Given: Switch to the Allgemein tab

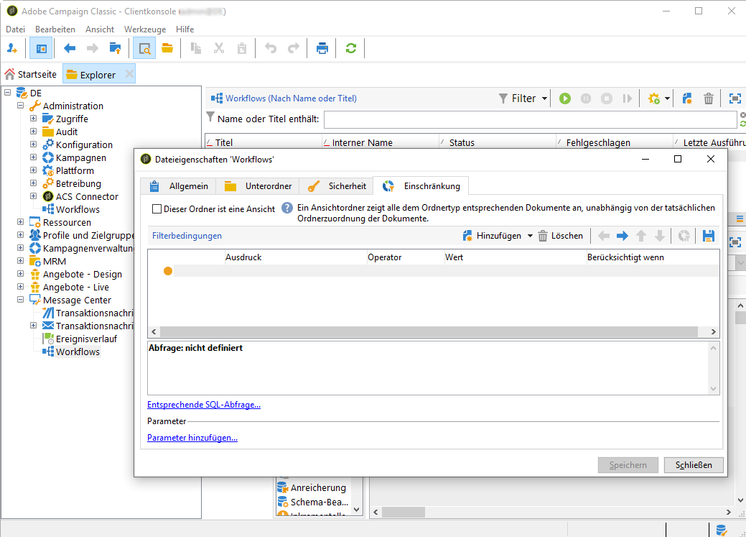Looking at the screenshot, I should tap(178, 186).
